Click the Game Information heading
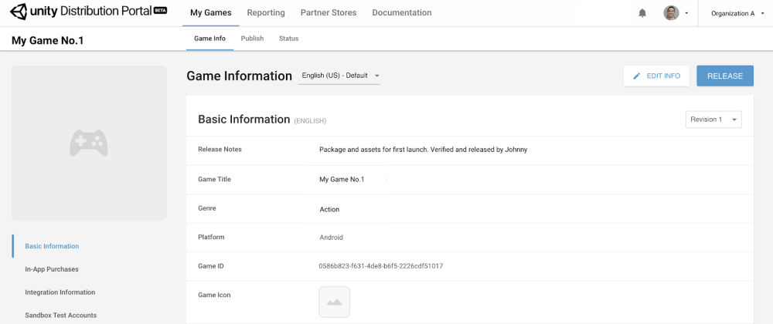The height and width of the screenshot is (324, 773). point(239,76)
